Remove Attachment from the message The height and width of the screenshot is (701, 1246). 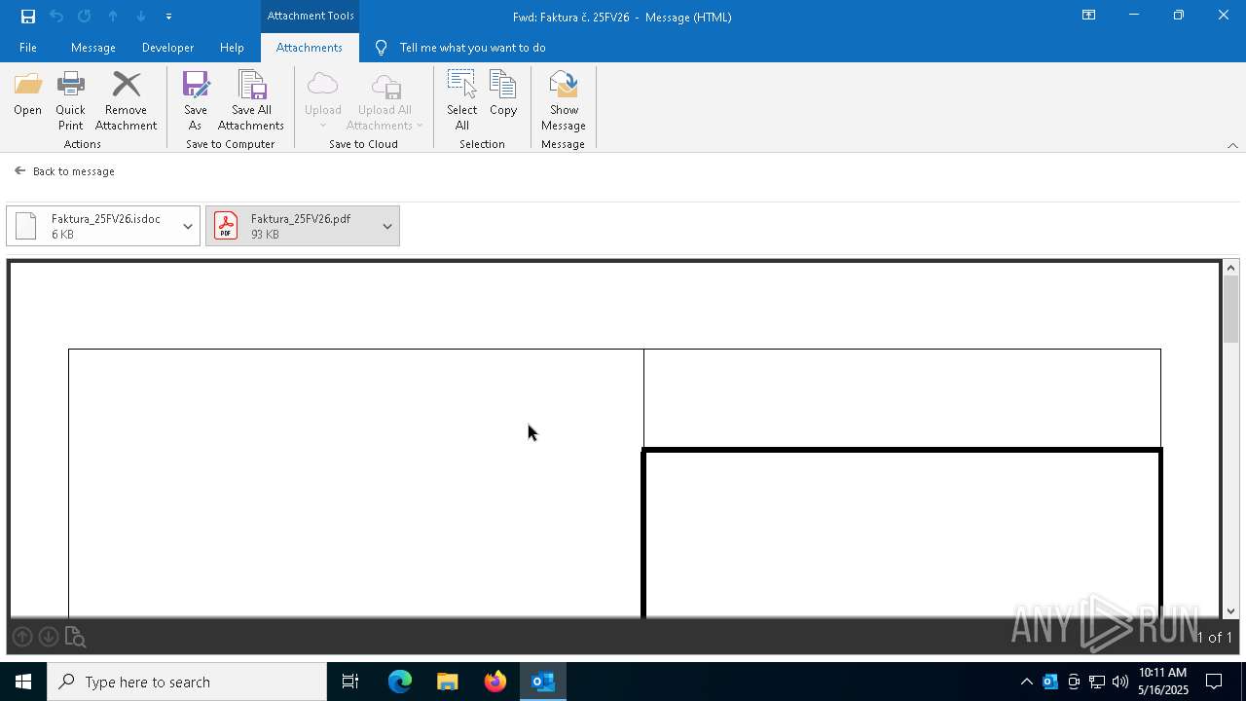pos(126,101)
